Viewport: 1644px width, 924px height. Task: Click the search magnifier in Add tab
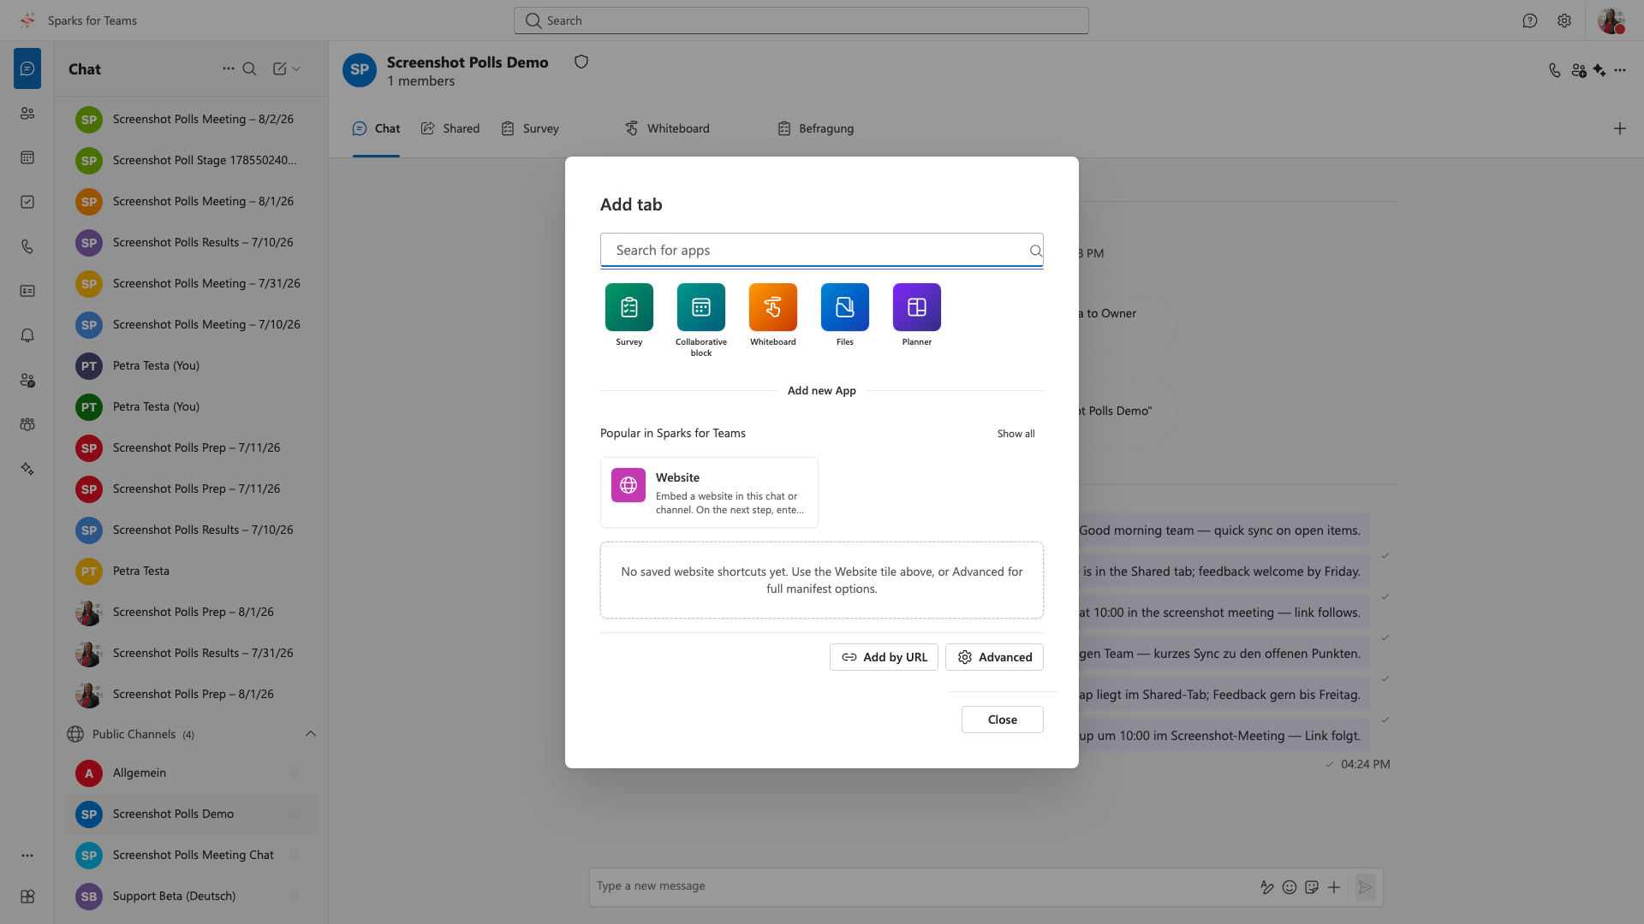point(1035,251)
